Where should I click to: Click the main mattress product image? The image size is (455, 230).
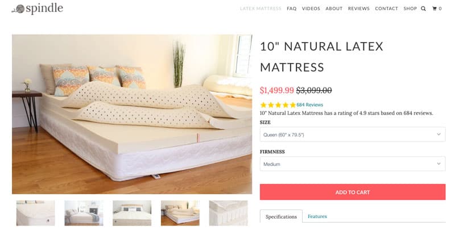pos(132,114)
